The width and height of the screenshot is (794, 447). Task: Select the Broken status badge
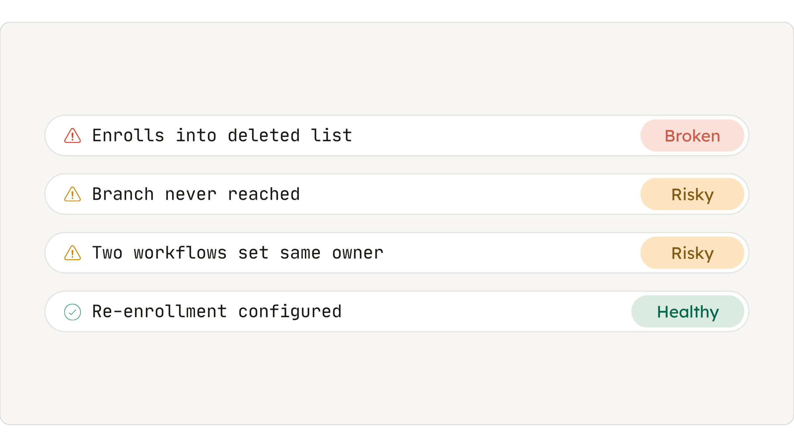(x=692, y=136)
